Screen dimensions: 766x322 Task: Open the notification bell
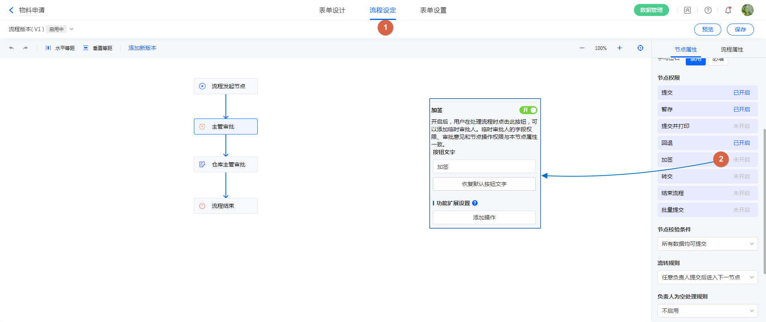tap(728, 10)
